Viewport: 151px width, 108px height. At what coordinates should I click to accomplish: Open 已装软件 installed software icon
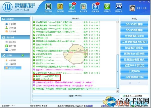pyautogui.click(x=107, y=8)
